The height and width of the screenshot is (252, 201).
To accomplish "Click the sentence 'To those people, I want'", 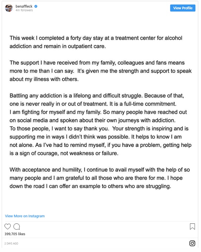I will tap(59, 129).
